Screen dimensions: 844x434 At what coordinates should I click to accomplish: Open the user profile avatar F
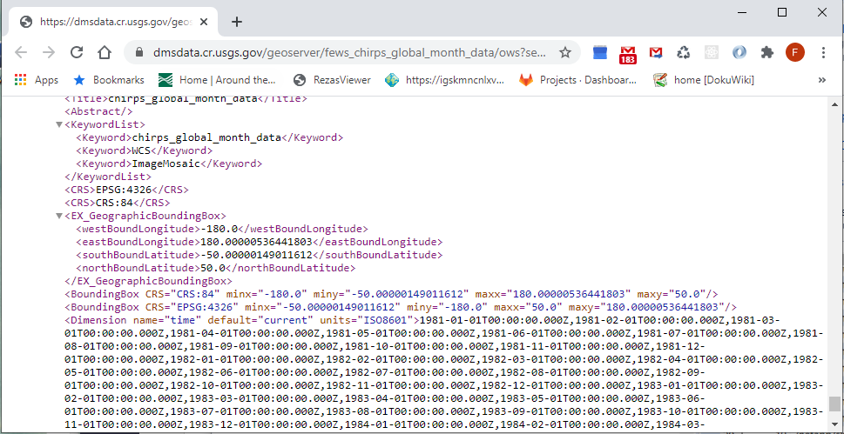794,52
